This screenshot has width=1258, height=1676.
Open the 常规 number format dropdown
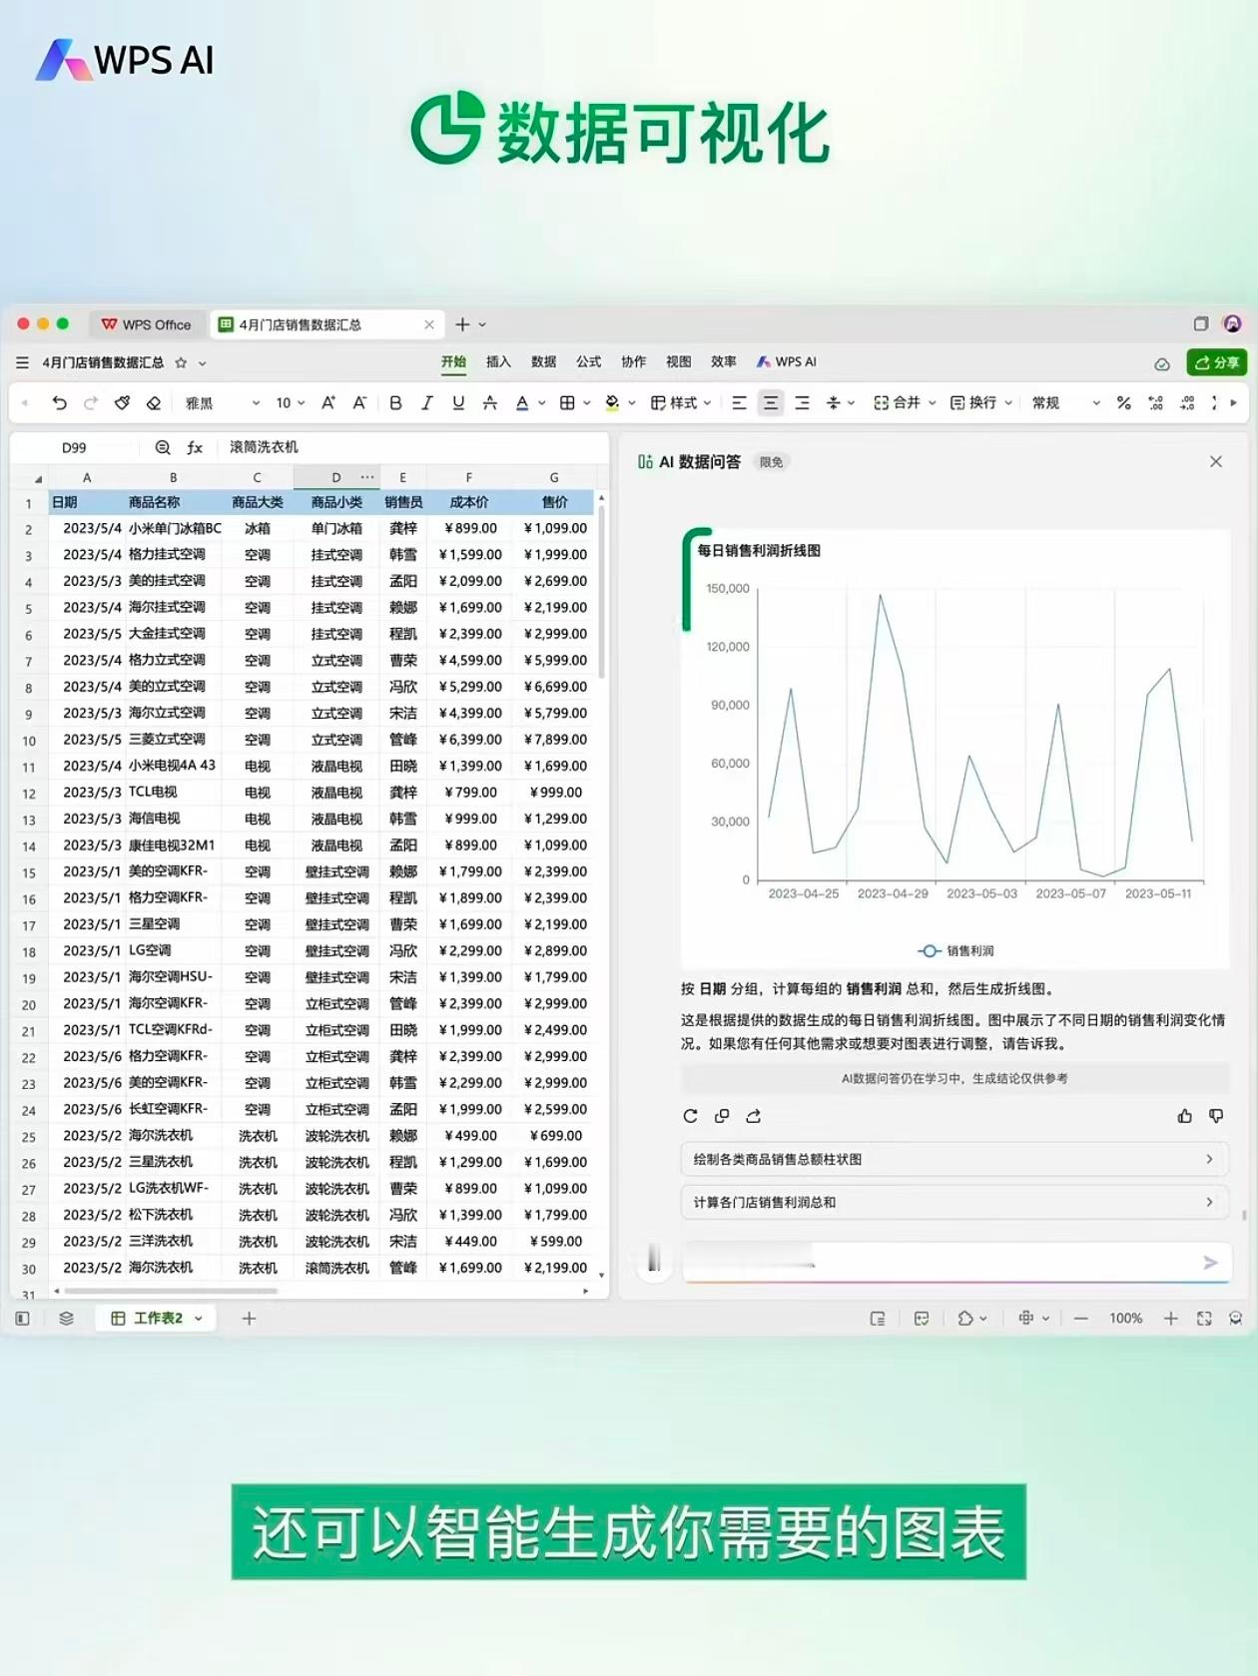pyautogui.click(x=1065, y=402)
